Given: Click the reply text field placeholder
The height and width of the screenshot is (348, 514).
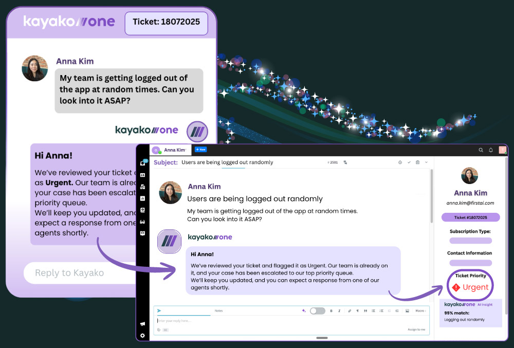Looking at the screenshot, I should click(174, 321).
